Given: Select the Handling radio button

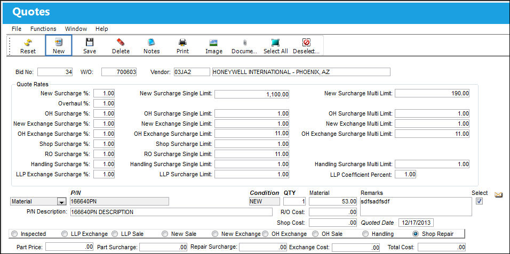Looking at the screenshot, I should point(365,234).
